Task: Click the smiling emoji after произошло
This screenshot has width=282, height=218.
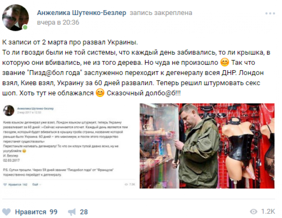Action: (225, 62)
